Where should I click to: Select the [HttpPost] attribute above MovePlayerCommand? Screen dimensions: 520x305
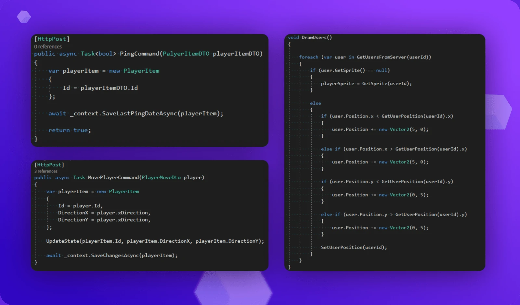coord(49,165)
